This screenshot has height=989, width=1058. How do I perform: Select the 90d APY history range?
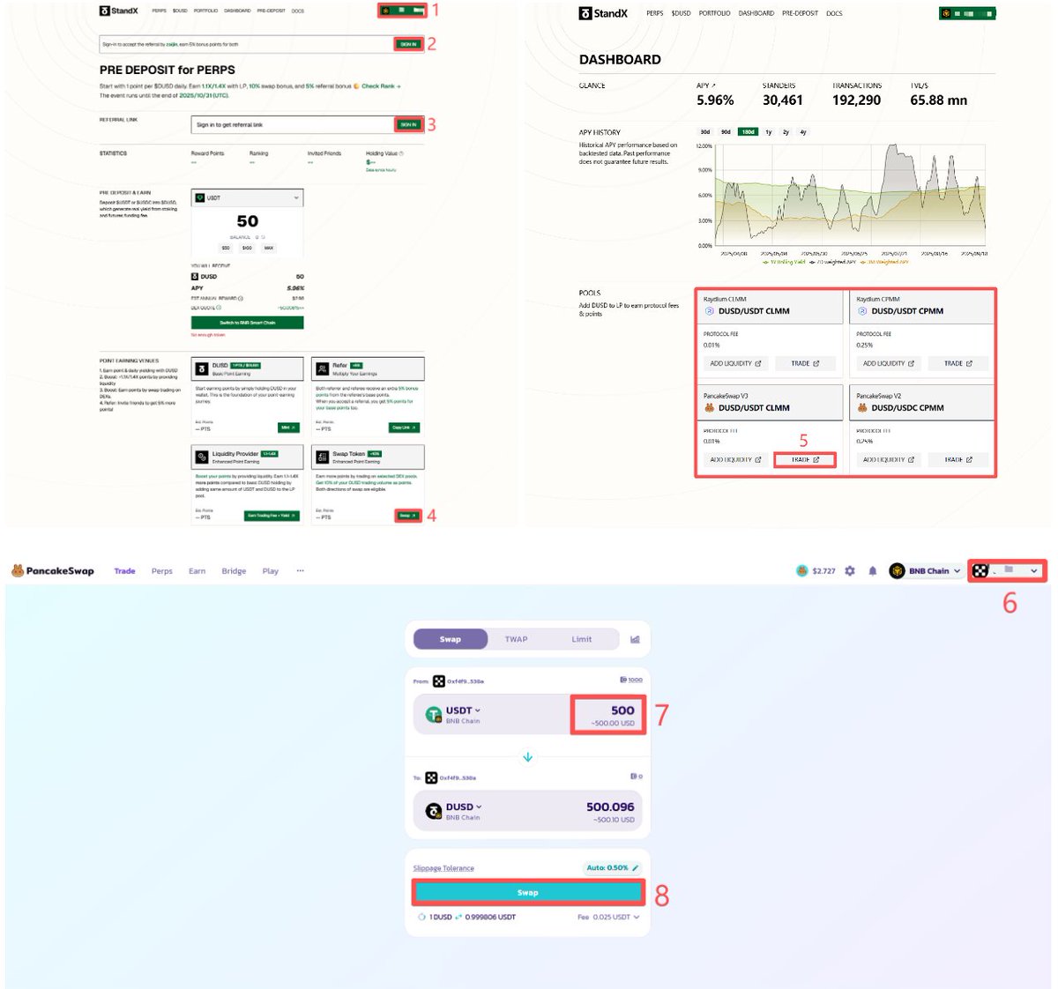[726, 132]
